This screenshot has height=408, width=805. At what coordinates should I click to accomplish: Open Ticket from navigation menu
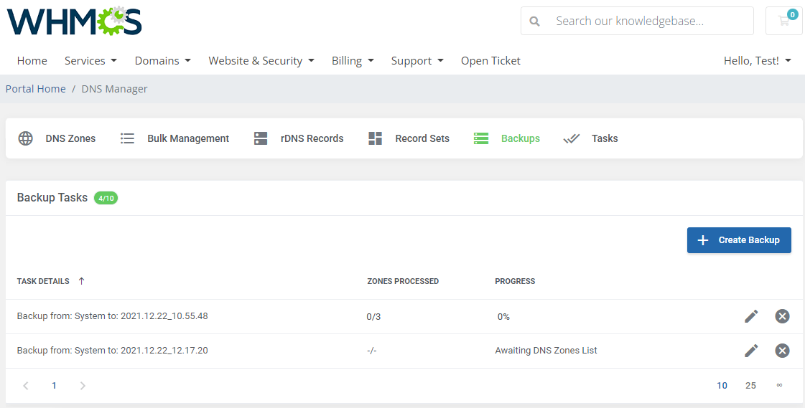(x=490, y=60)
